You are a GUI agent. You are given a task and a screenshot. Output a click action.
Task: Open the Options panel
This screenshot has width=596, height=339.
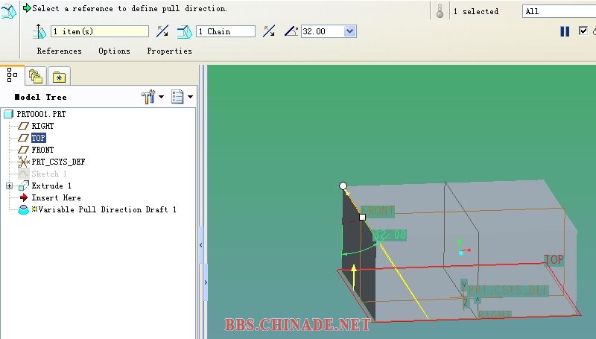[114, 51]
